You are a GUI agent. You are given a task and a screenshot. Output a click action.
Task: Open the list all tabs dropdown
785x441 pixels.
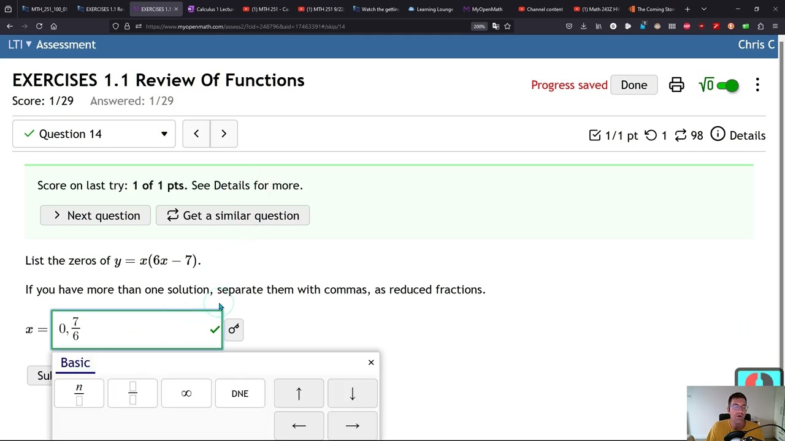click(x=704, y=9)
